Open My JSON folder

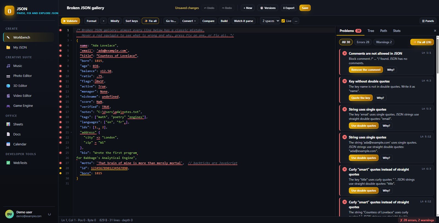(29, 47)
